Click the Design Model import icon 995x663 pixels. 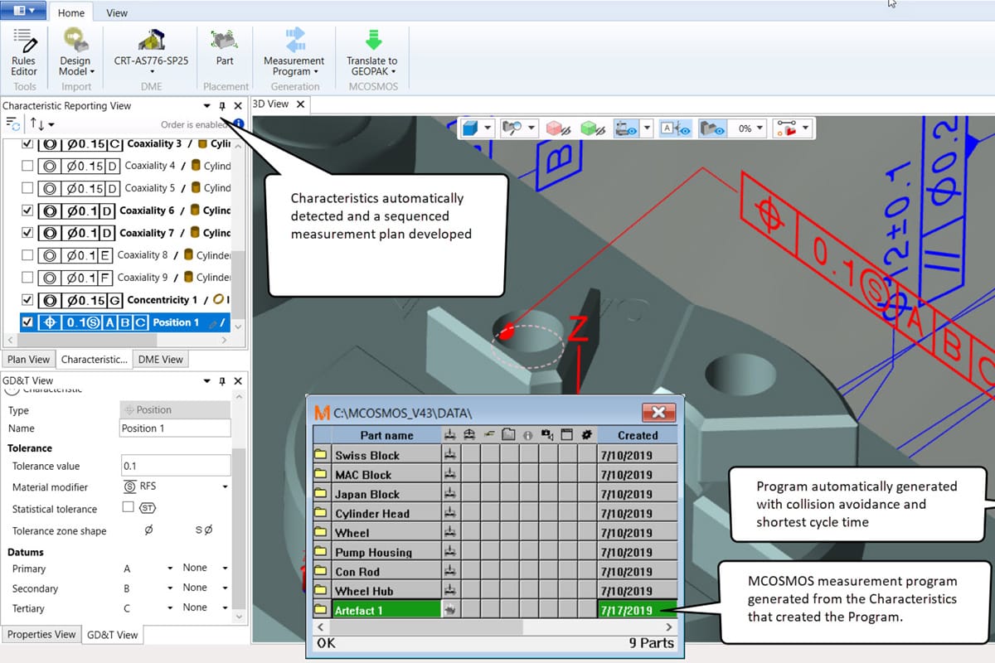(76, 41)
